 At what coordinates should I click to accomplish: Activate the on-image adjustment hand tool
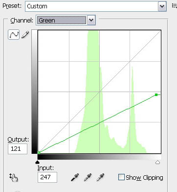(14, 178)
